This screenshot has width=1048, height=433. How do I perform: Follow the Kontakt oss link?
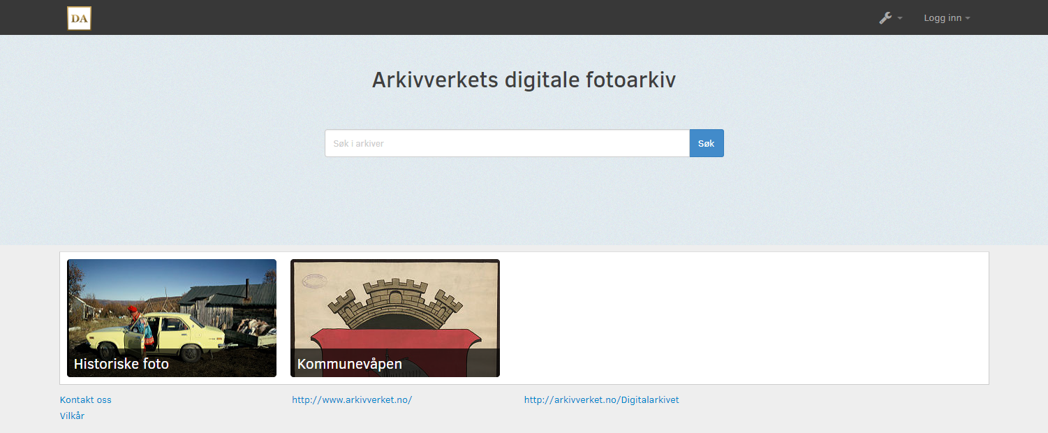86,400
